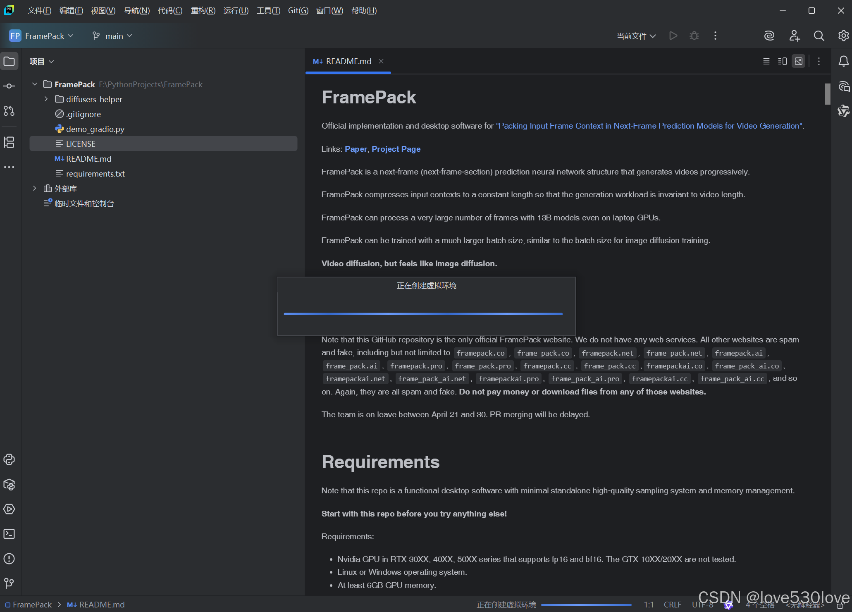Click the Paper link in README
The height and width of the screenshot is (612, 852).
[356, 149]
